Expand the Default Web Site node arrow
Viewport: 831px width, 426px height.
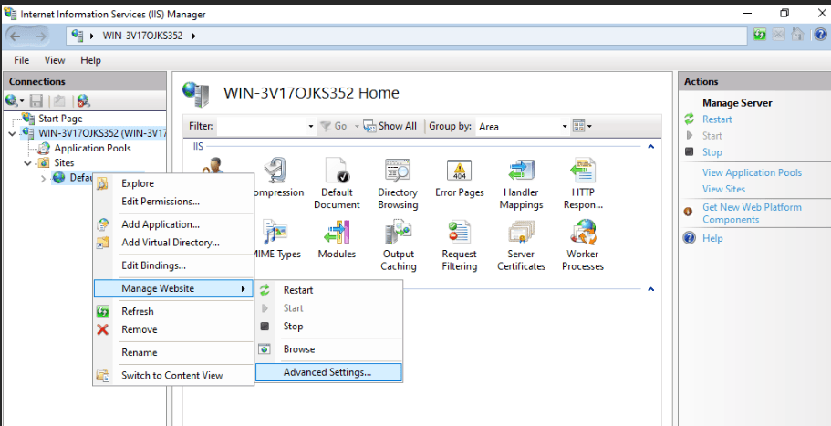click(44, 178)
